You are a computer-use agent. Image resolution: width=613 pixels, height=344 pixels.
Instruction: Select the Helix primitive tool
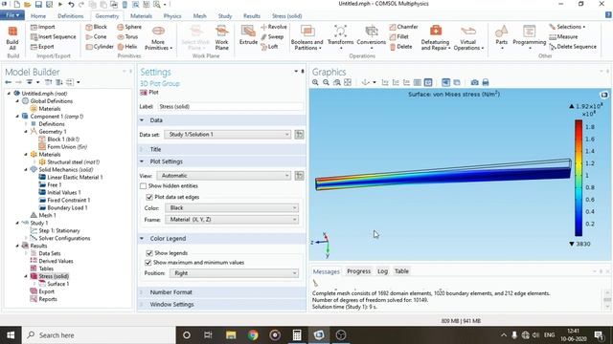pyautogui.click(x=127, y=47)
